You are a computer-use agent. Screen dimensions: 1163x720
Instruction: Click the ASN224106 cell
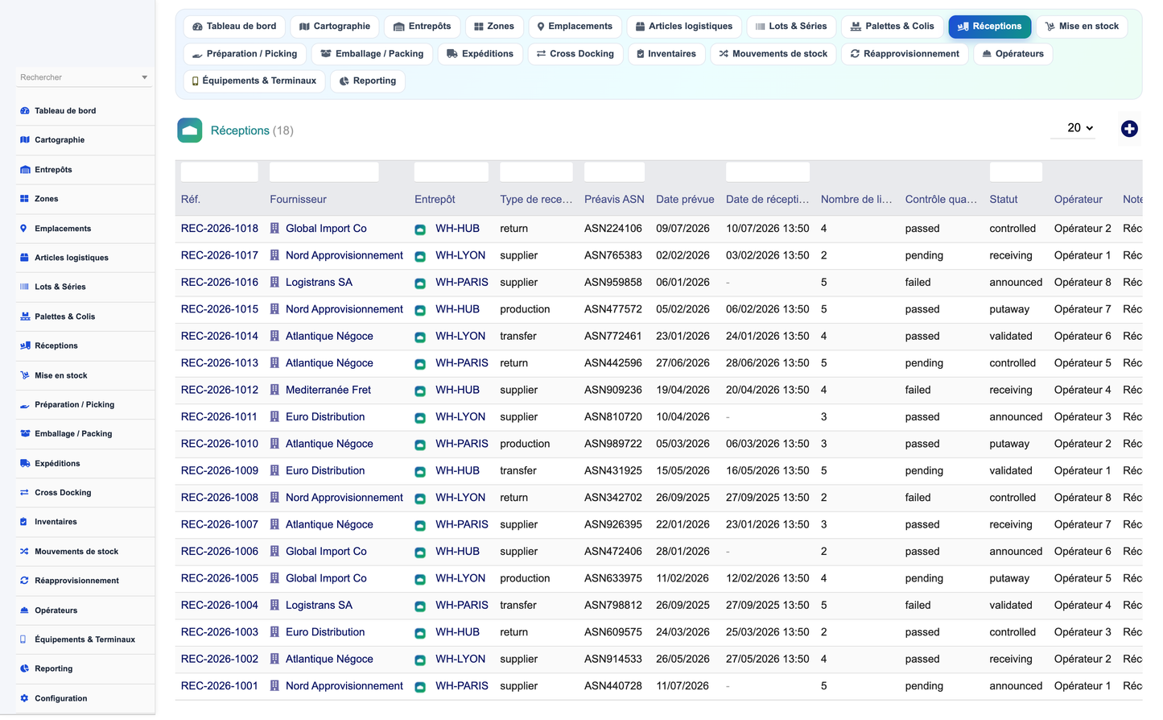pyautogui.click(x=613, y=229)
